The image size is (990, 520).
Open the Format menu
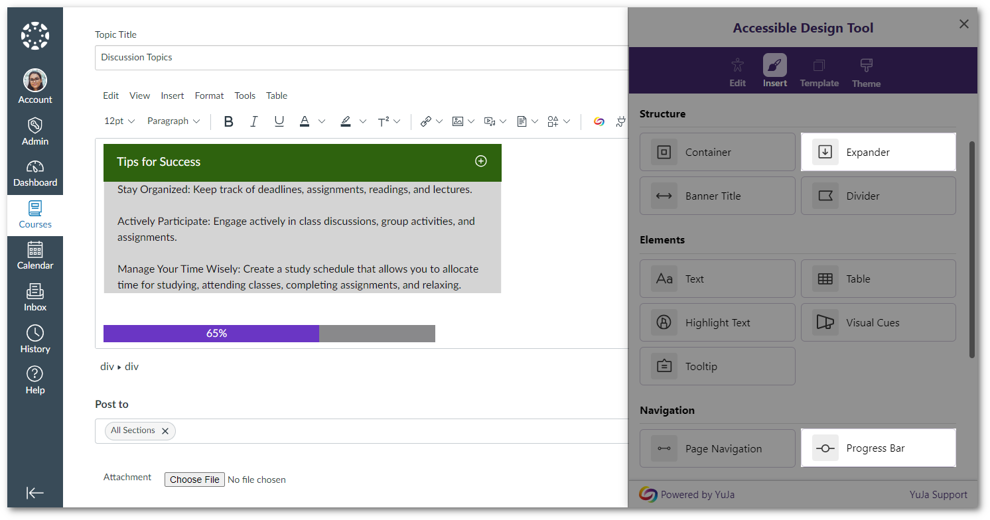point(209,96)
